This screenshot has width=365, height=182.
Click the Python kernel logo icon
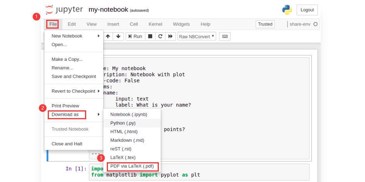287,10
